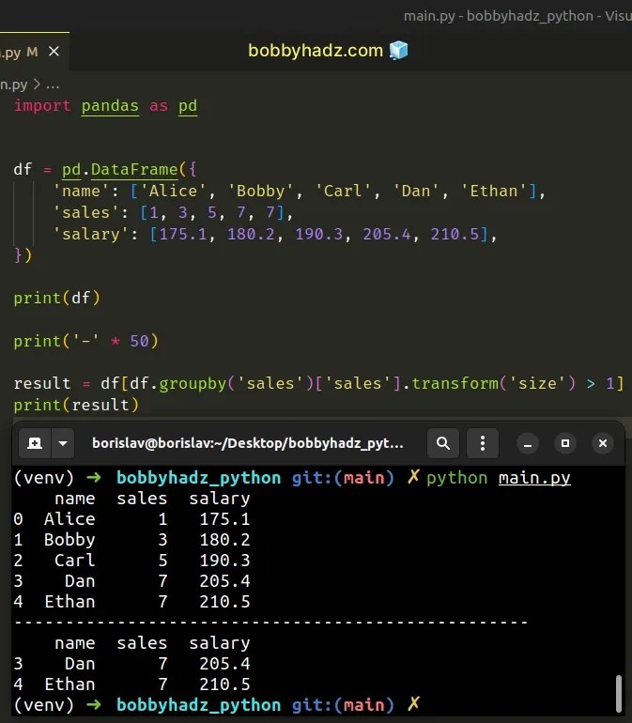Click the breadcrumb ellipsis

tap(53, 85)
